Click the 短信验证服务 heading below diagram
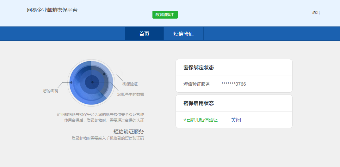This screenshot has width=340, height=167. 129,132
